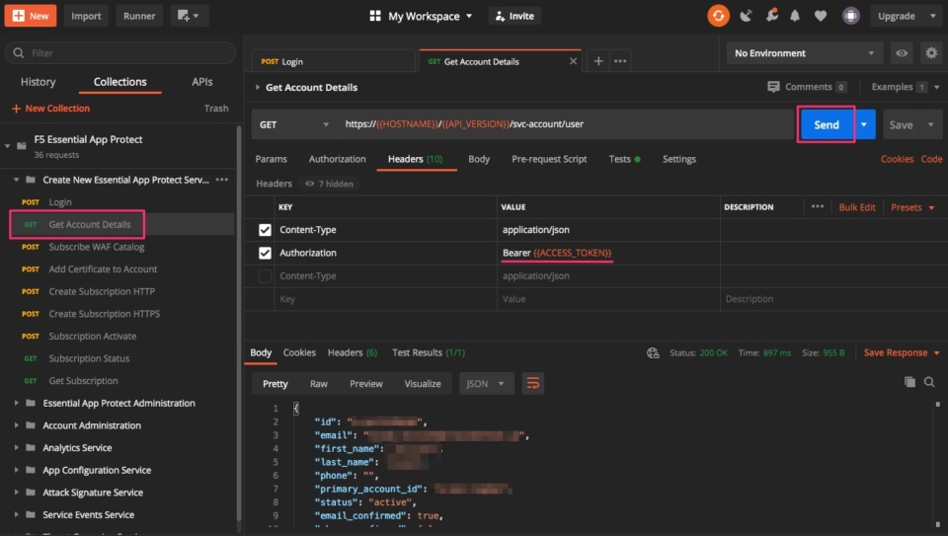Expand the Essential App Protect Administration folder
This screenshot has height=536, width=948.
17,403
